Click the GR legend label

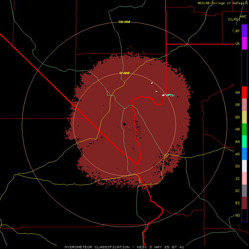(x=237, y=105)
